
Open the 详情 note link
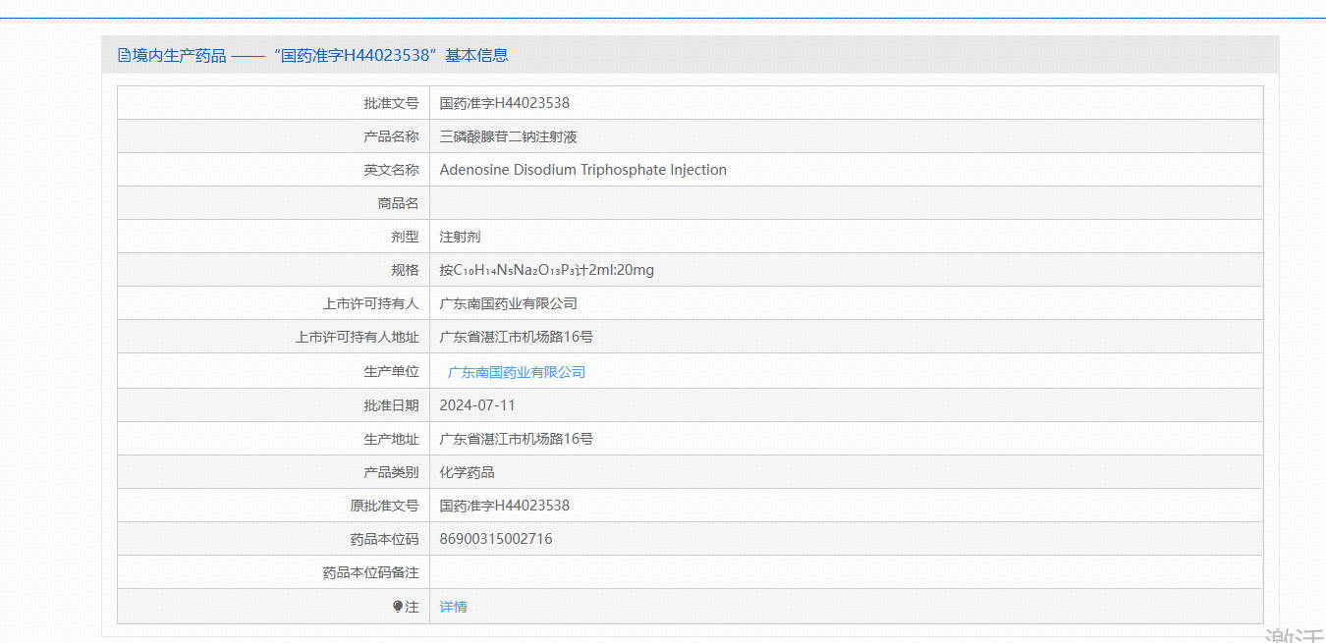click(x=453, y=607)
